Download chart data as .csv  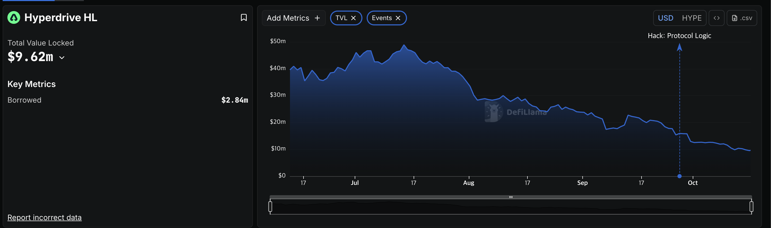point(742,18)
